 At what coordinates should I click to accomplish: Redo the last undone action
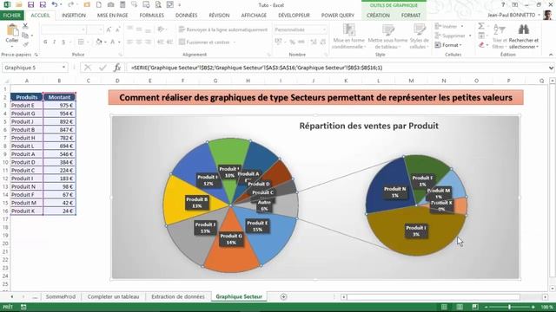click(70, 5)
